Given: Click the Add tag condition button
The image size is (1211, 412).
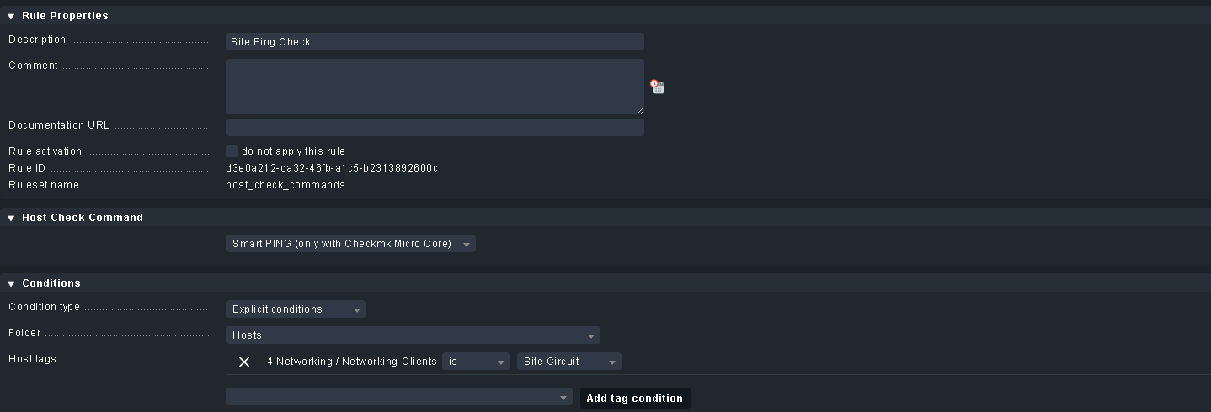Looking at the screenshot, I should 634,398.
